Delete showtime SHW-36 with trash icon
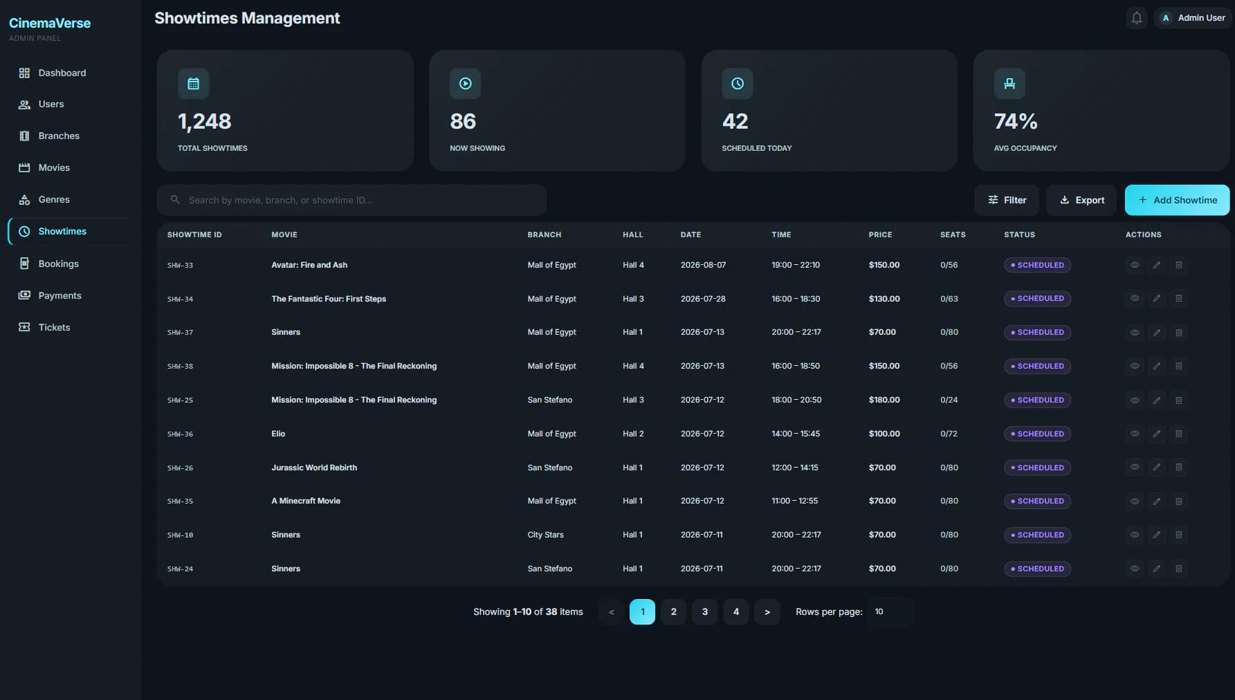 [x=1179, y=434]
